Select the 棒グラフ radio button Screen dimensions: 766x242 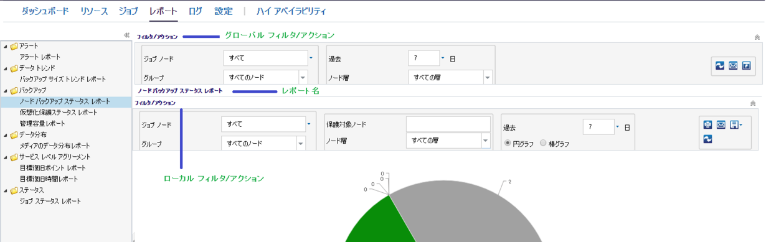point(543,144)
